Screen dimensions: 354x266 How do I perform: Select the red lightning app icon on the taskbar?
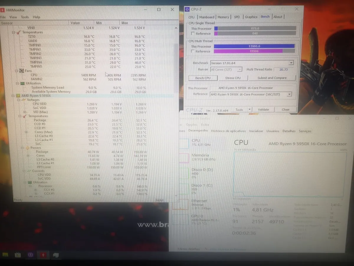tap(43, 255)
